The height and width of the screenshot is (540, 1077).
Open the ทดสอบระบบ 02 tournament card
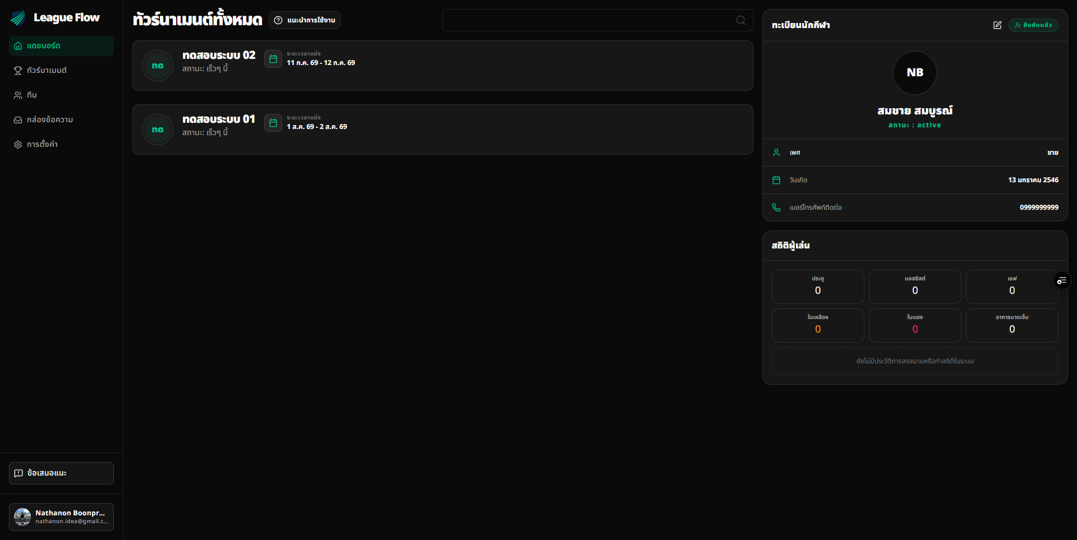click(x=443, y=66)
